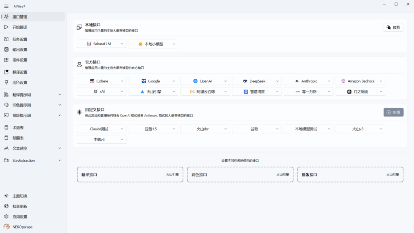Open the 教程 tutorial button

(x=393, y=26)
